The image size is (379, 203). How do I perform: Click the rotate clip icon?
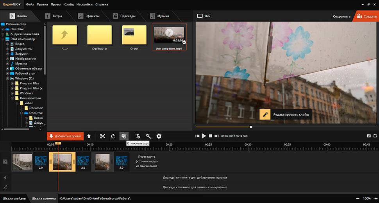(113, 136)
